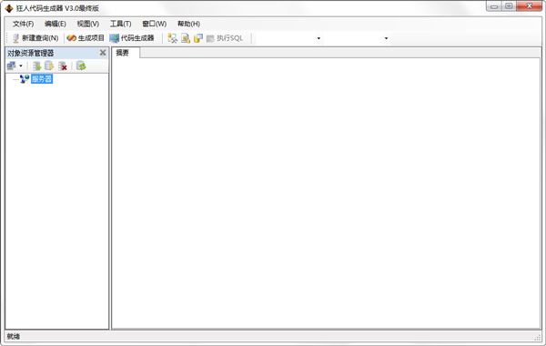This screenshot has width=546, height=346.
Task: Click the 对象资源管理器 panel title
Action: coord(31,53)
